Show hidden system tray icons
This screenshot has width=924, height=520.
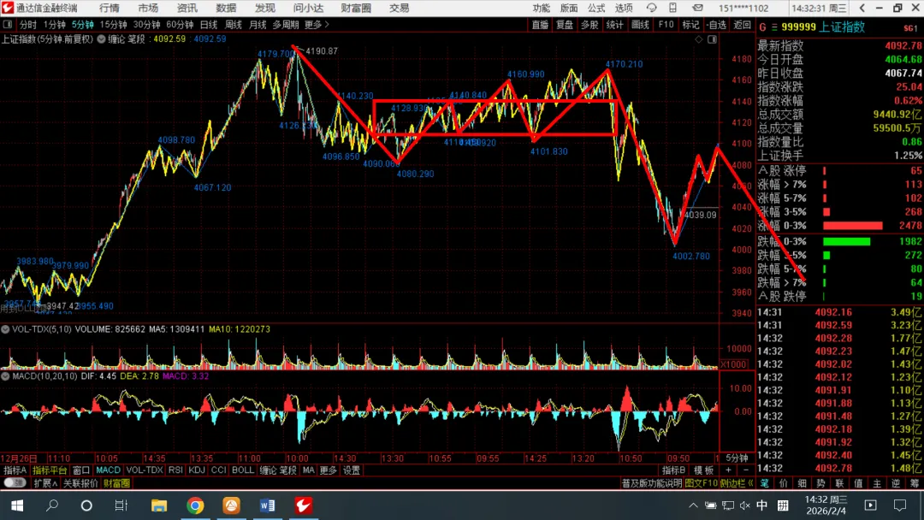(x=693, y=505)
